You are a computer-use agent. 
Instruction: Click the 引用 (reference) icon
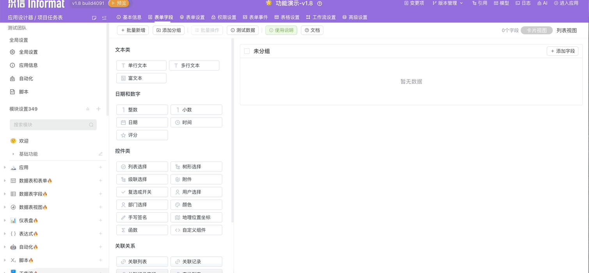(x=479, y=4)
